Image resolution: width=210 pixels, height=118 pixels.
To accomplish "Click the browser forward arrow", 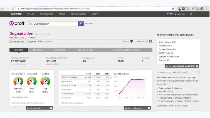I will [x=8, y=9].
